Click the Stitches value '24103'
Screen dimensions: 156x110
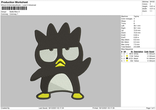[x=152, y=2]
